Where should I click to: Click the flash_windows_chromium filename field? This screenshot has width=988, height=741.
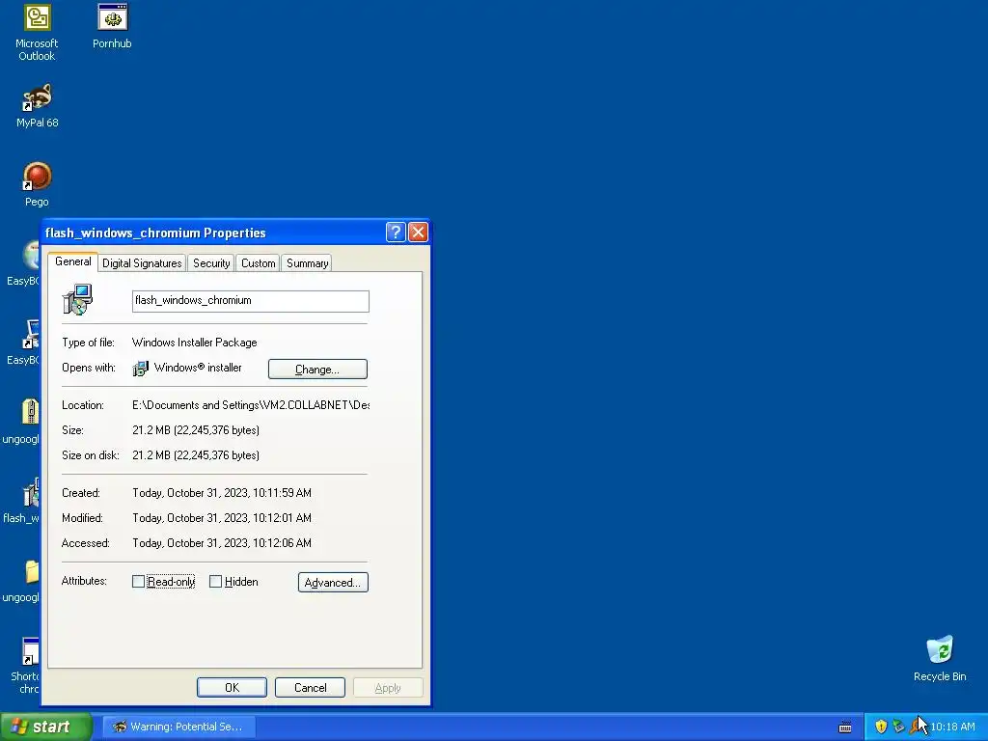(251, 301)
